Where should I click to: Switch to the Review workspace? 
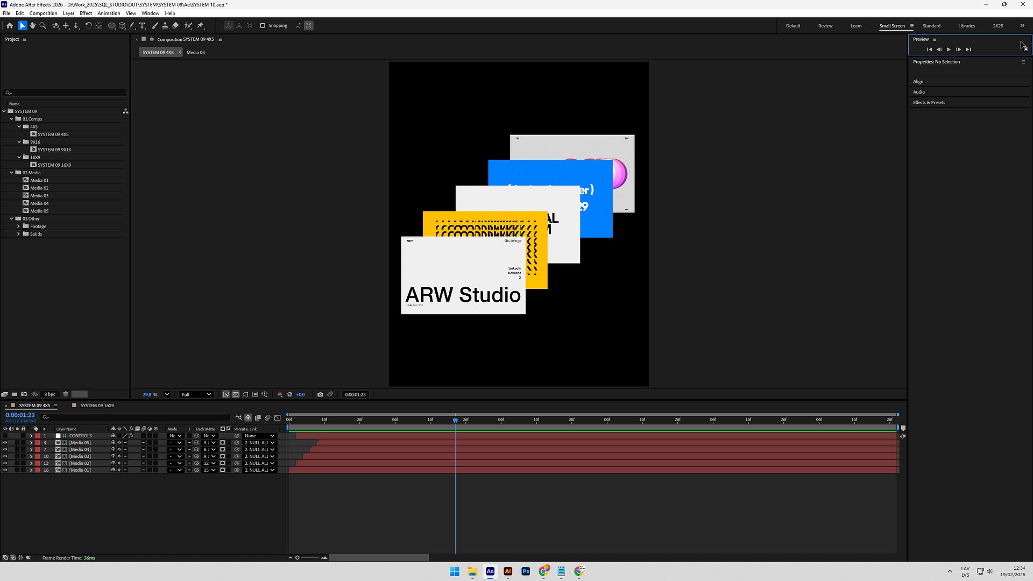(x=825, y=26)
